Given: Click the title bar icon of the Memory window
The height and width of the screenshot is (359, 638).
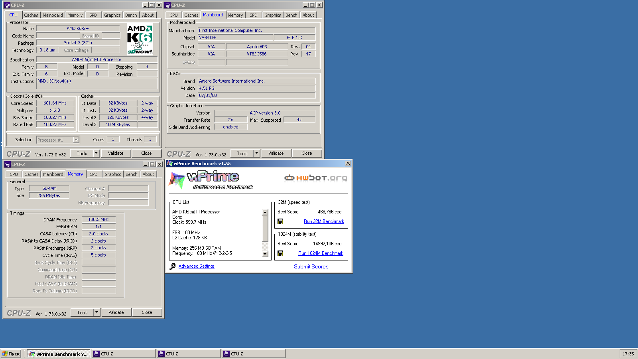Looking at the screenshot, I should click(x=7, y=164).
